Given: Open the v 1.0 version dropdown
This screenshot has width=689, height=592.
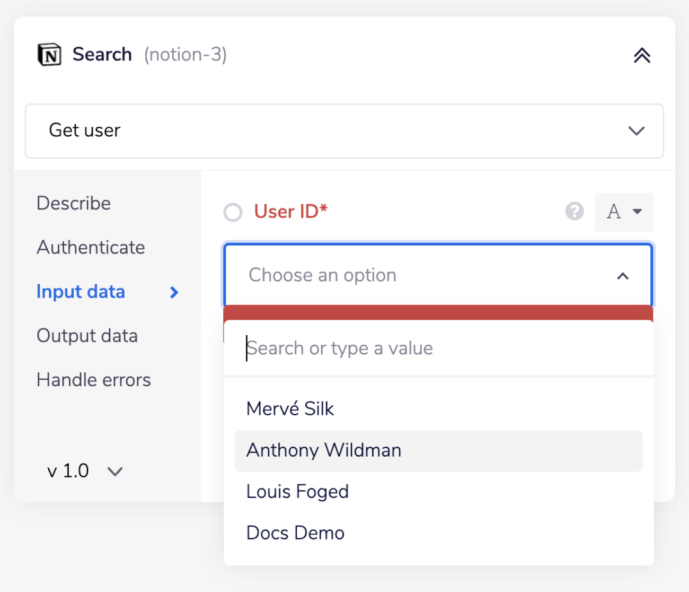Looking at the screenshot, I should [x=85, y=471].
